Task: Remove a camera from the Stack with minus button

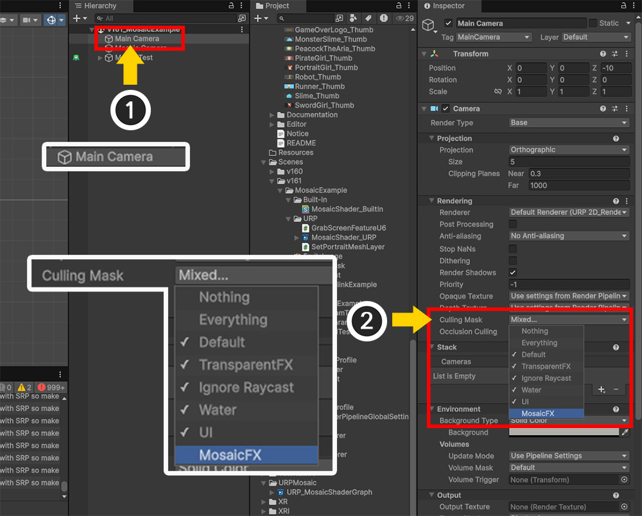Action: (616, 390)
